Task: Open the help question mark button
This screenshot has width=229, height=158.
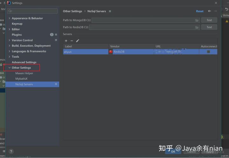Action: (x=11, y=151)
